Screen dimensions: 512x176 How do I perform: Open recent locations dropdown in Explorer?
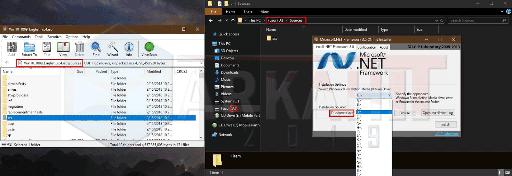227,20
